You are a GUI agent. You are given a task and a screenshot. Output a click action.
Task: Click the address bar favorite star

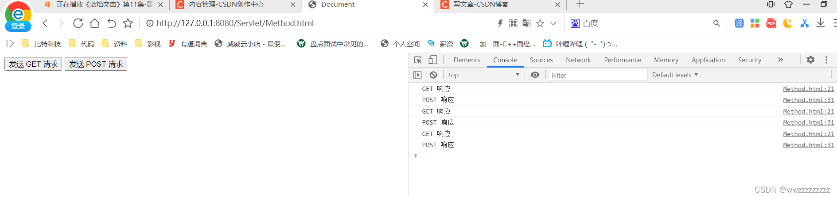540,23
